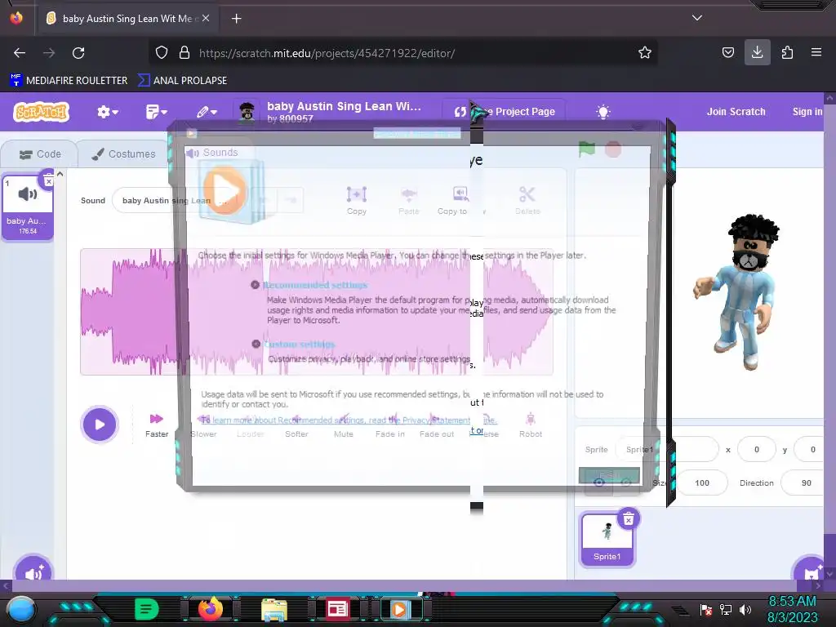
Task: Open File Explorer from taskbar
Action: point(274,609)
